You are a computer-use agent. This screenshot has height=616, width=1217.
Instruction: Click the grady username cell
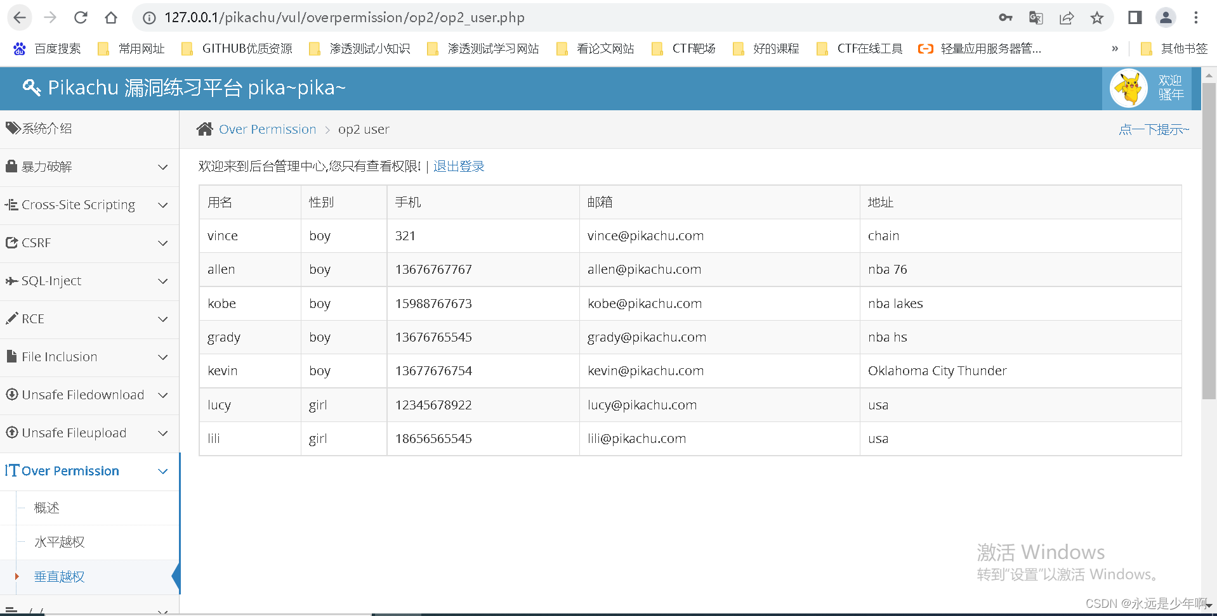pos(250,337)
